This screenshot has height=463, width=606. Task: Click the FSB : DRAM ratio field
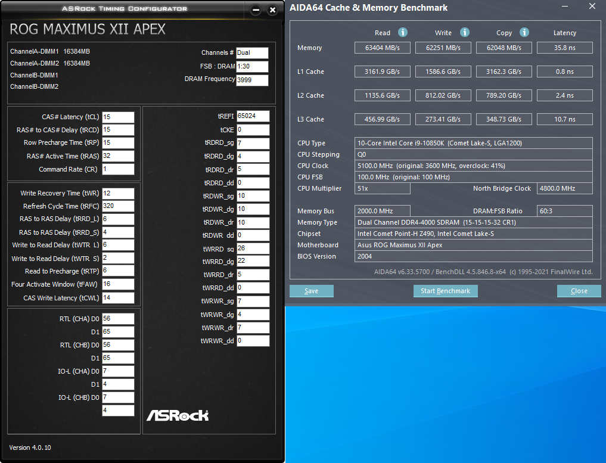click(253, 67)
